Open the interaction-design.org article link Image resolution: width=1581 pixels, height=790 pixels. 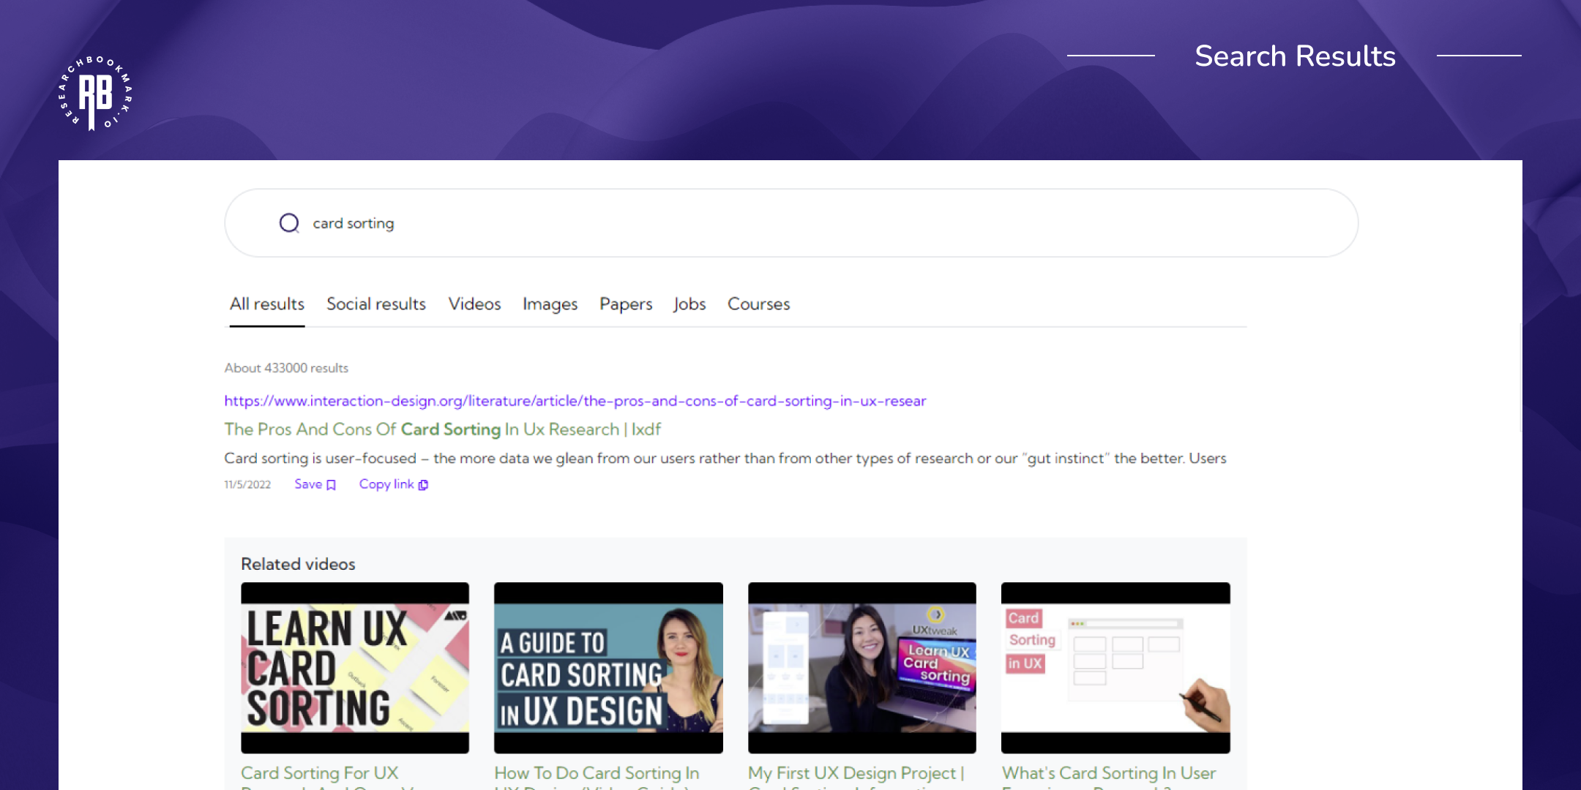575,401
